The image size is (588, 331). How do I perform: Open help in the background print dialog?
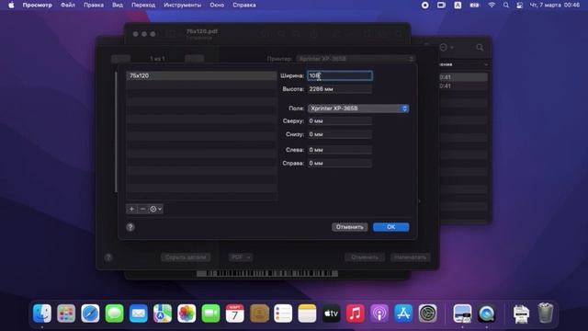click(108, 257)
